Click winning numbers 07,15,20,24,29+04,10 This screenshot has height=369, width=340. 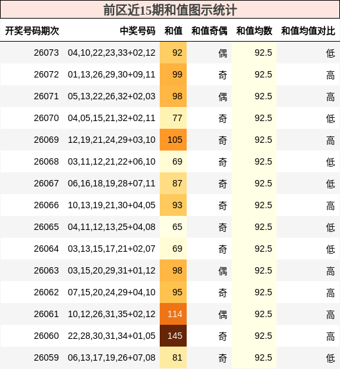[112, 292]
